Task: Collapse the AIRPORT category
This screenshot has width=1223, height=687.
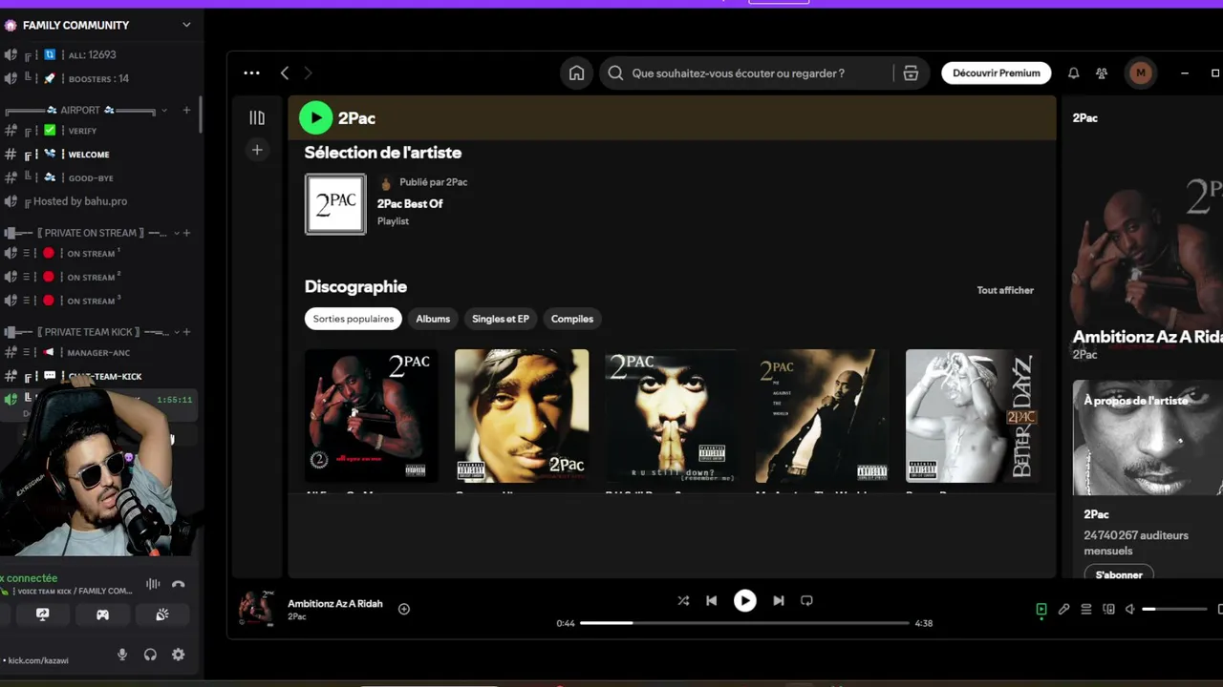Action: coord(164,111)
